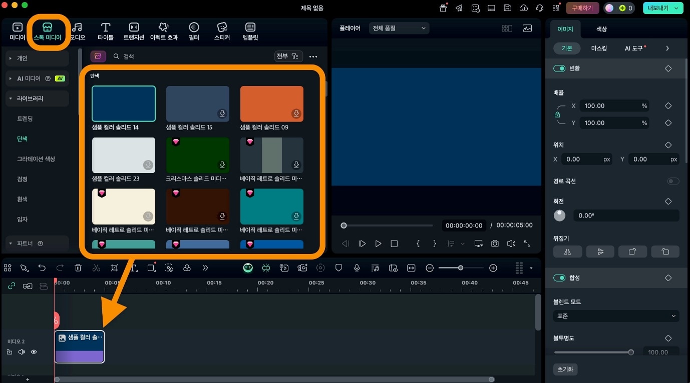Click the marker shield icon in timeline toolbar

(x=338, y=268)
